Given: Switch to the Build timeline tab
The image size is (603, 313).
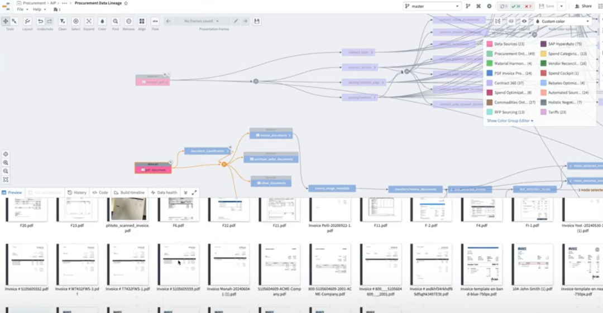Looking at the screenshot, I should pyautogui.click(x=129, y=192).
